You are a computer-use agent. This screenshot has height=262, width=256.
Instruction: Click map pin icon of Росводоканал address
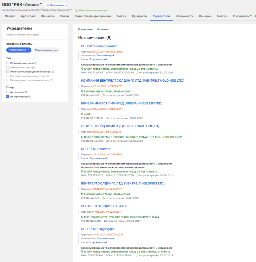point(82,69)
